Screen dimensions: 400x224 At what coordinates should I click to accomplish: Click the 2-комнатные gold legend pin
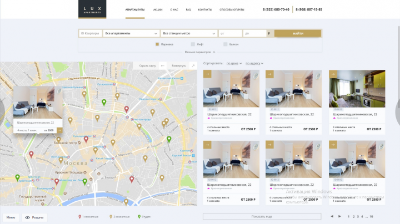coord(111,217)
